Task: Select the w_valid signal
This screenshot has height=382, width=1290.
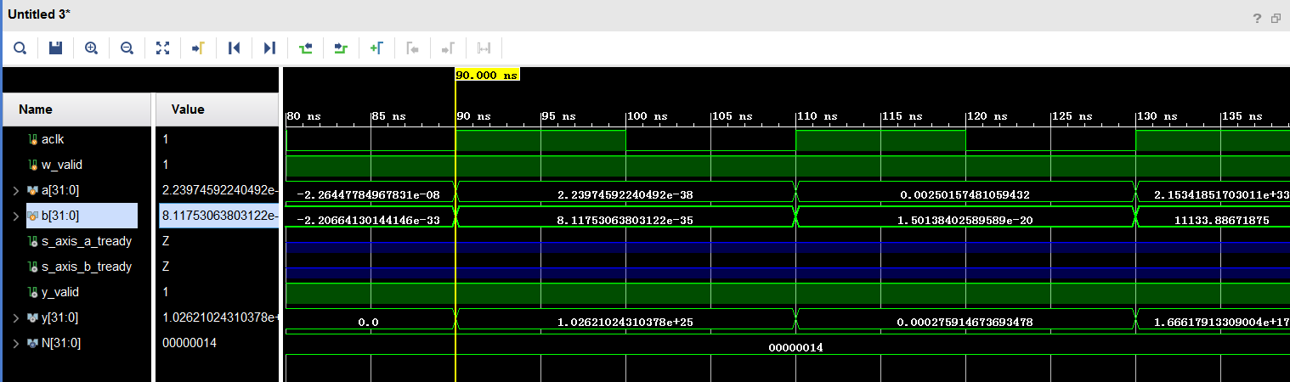Action: (61, 165)
